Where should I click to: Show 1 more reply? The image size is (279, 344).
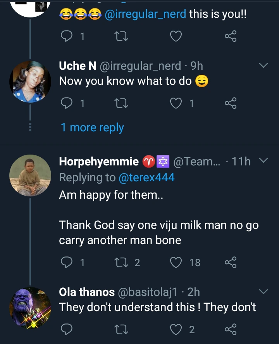click(x=92, y=127)
